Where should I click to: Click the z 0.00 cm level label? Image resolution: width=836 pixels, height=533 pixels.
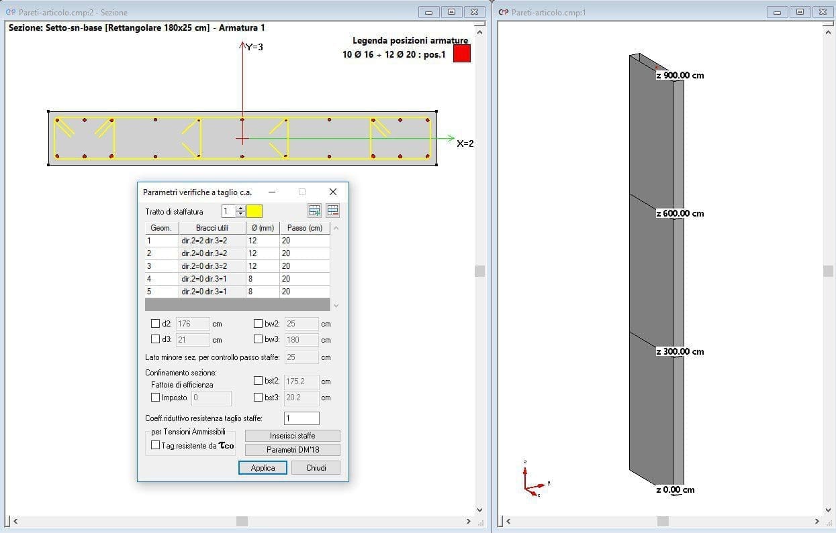(675, 489)
